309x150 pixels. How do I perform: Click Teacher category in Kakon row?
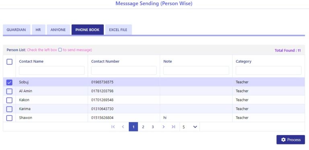242,100
